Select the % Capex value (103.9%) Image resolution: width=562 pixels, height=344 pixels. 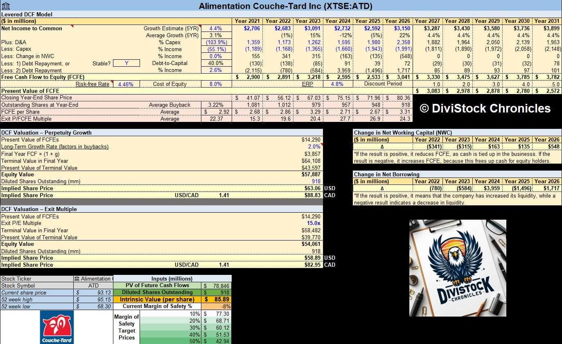click(216, 42)
